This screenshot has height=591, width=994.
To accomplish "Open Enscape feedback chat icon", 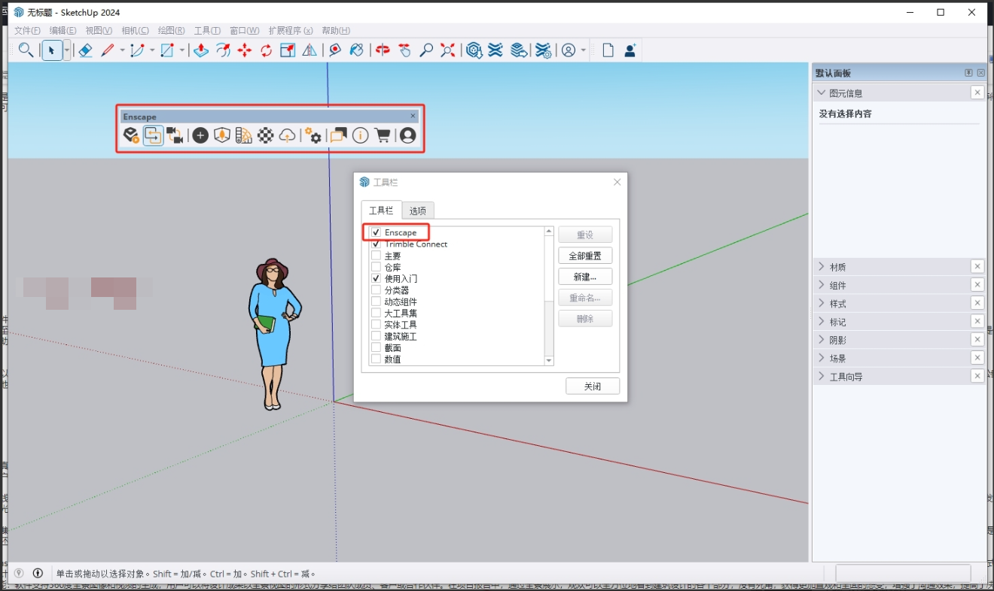I will 338,135.
